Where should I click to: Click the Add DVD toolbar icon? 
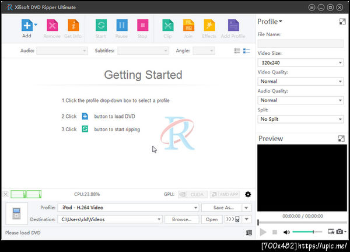pyautogui.click(x=27, y=25)
